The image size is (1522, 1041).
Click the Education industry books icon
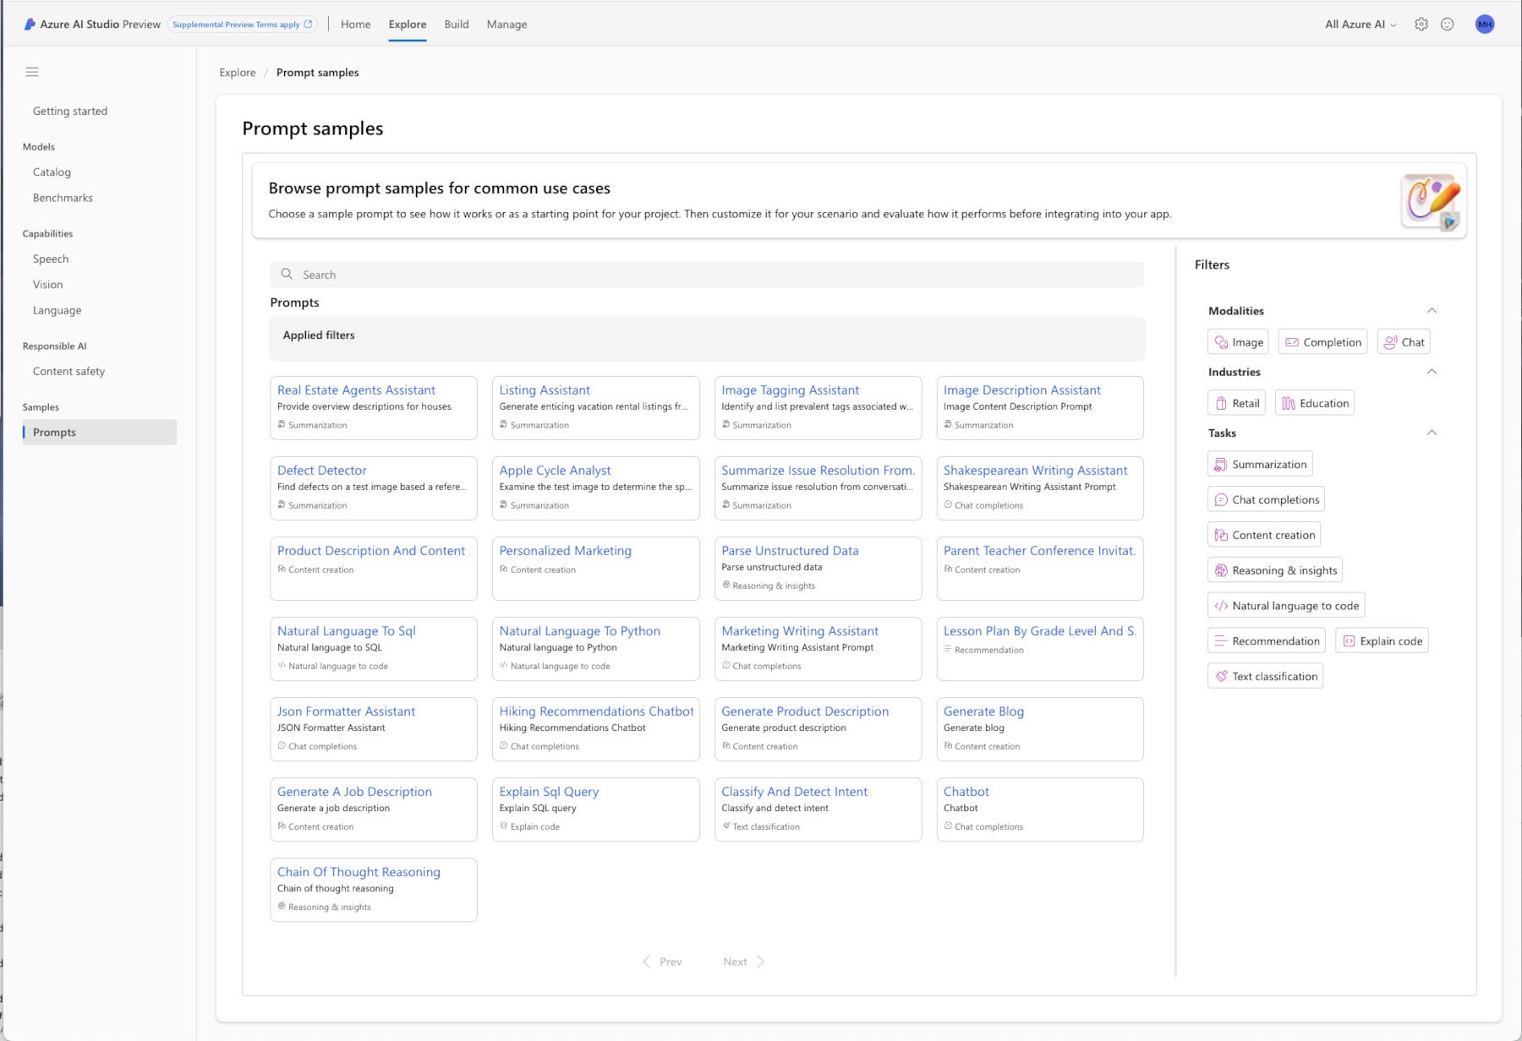[x=1289, y=403]
